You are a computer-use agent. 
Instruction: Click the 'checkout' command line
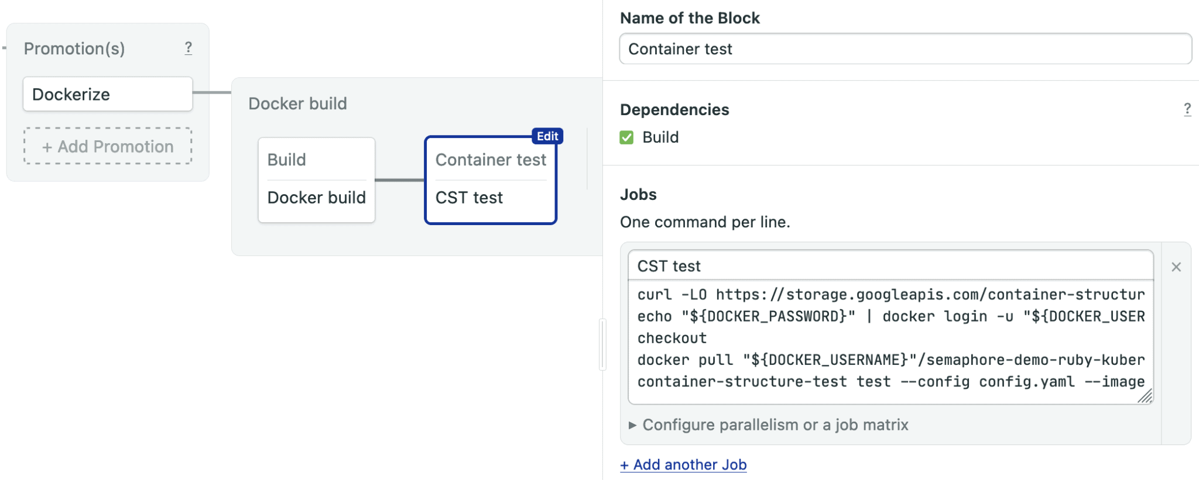[672, 338]
